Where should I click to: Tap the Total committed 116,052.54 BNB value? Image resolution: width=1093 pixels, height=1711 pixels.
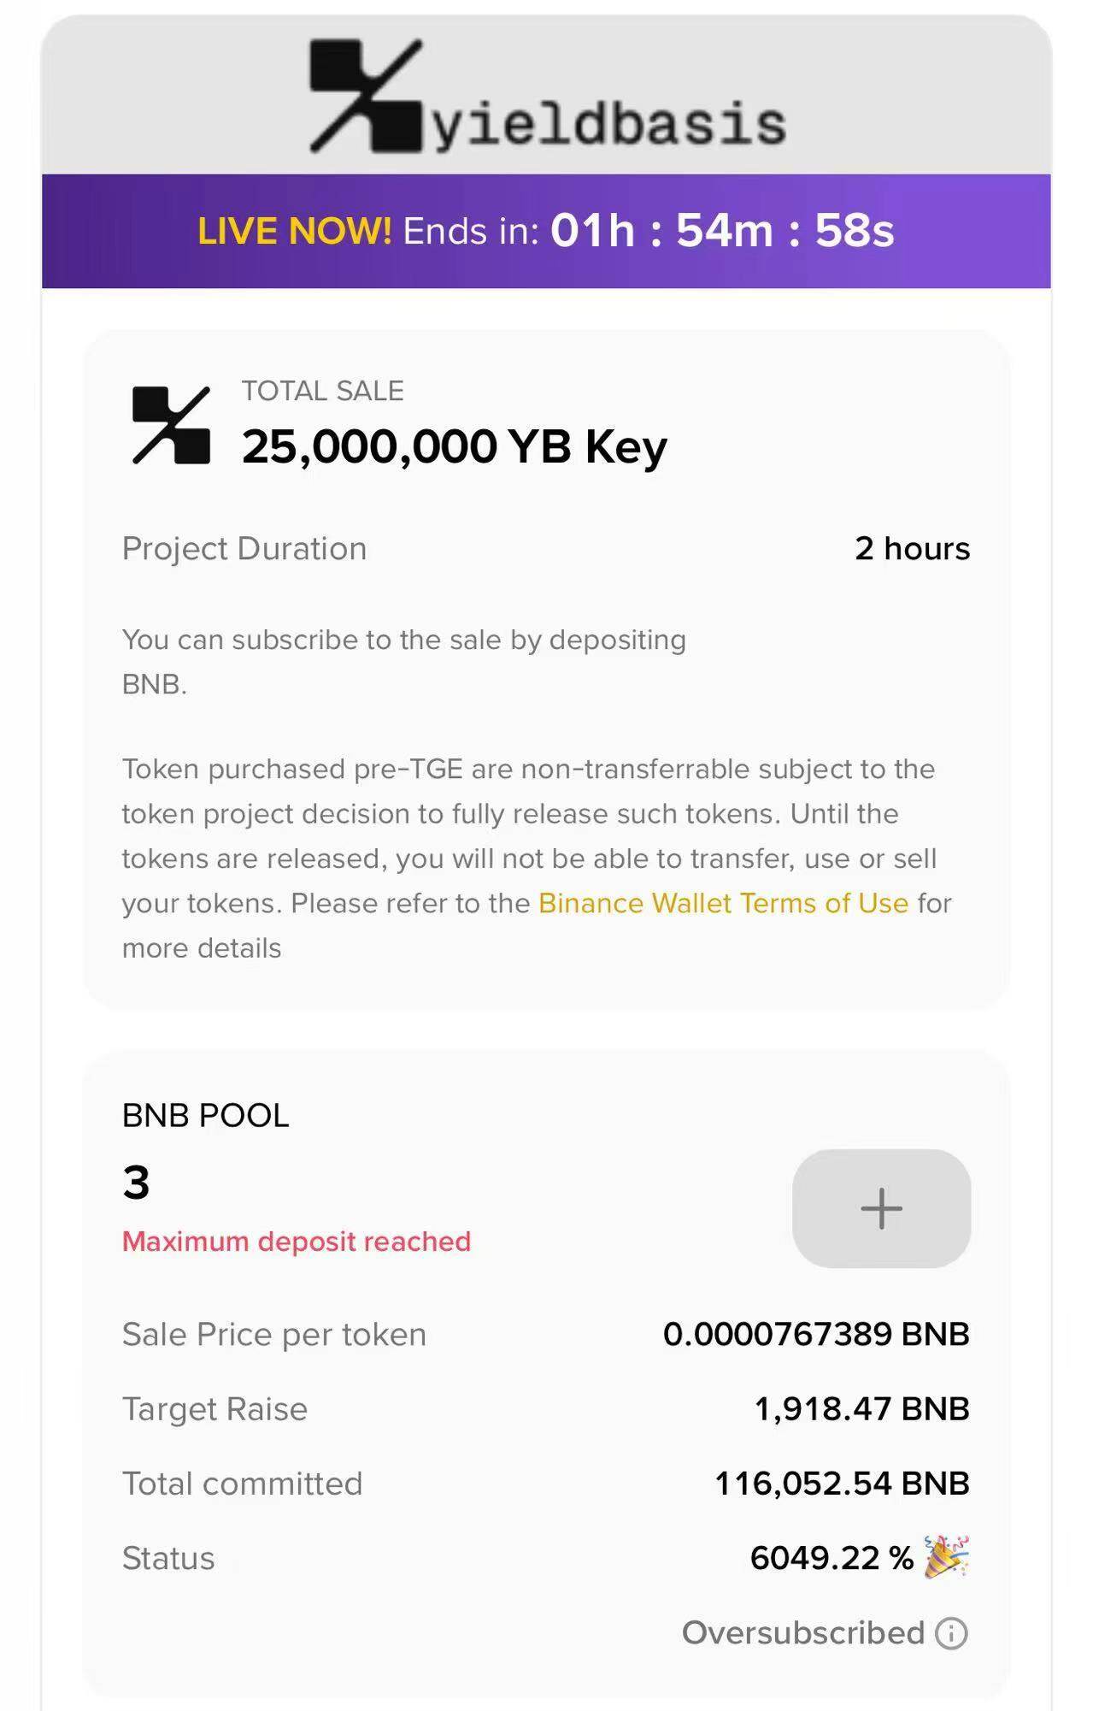tap(842, 1484)
